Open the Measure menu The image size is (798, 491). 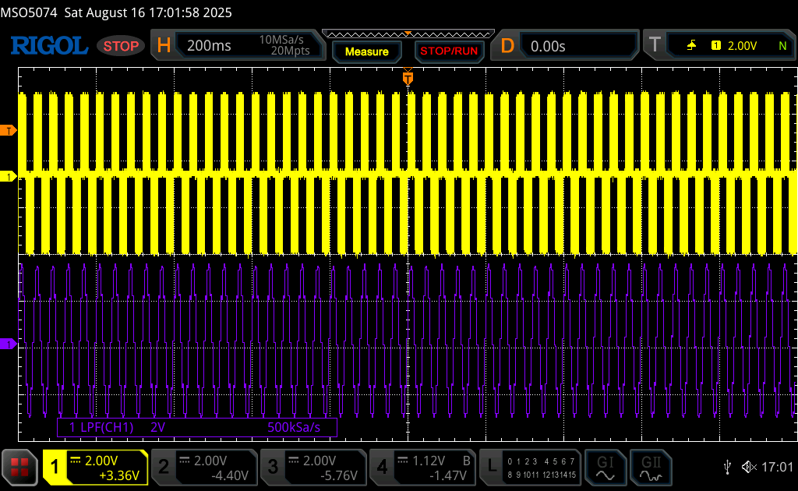(x=367, y=51)
